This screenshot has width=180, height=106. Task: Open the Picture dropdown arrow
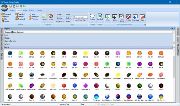coord(44,22)
